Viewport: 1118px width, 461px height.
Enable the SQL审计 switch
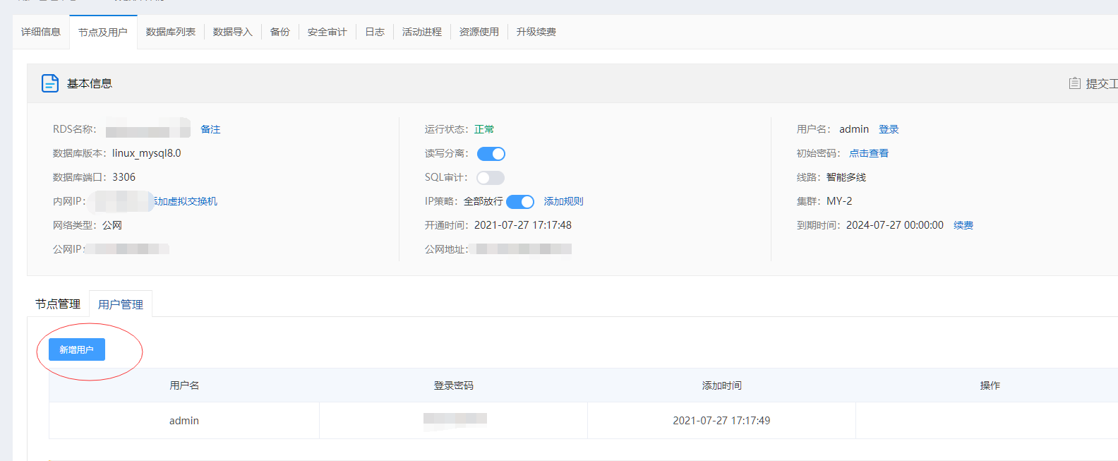coord(491,178)
